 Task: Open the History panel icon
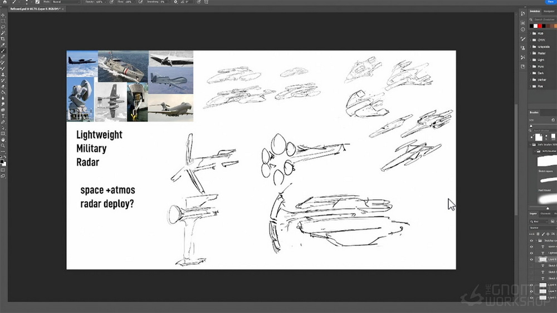tap(523, 13)
